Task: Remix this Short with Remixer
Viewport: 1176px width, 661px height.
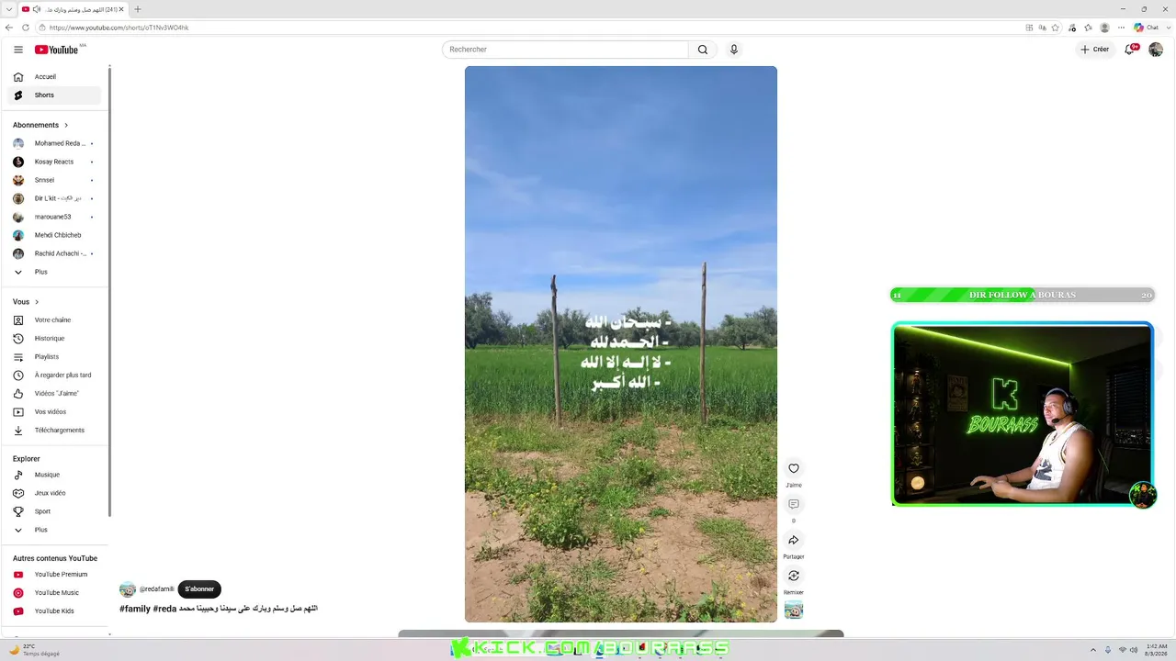Action: (x=794, y=576)
